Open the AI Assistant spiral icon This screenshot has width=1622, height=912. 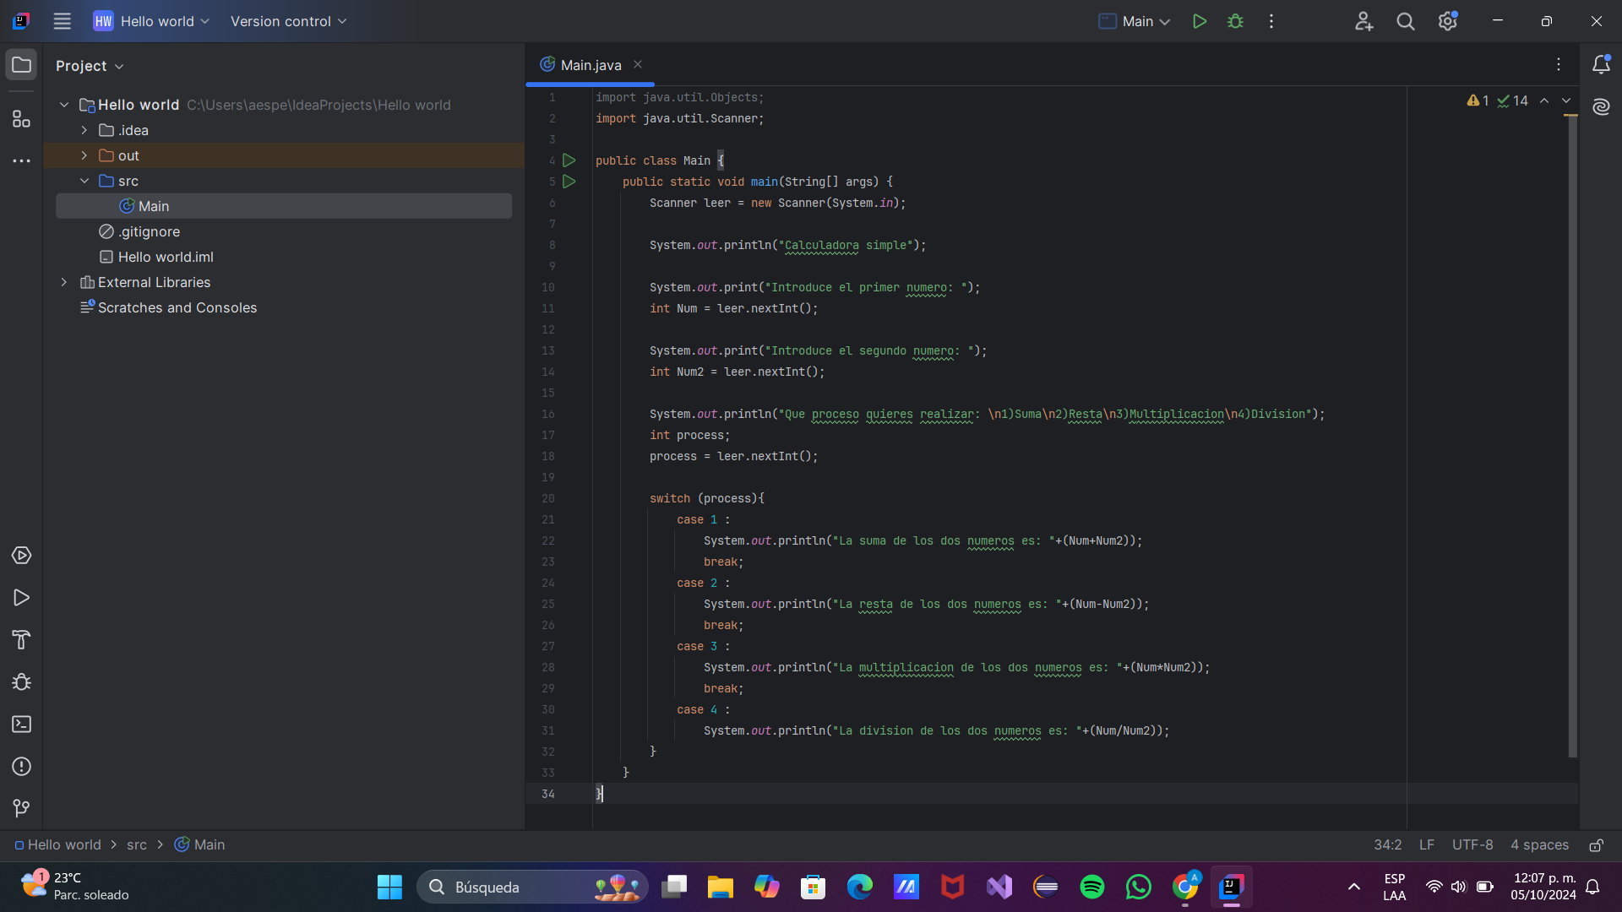click(x=1601, y=106)
